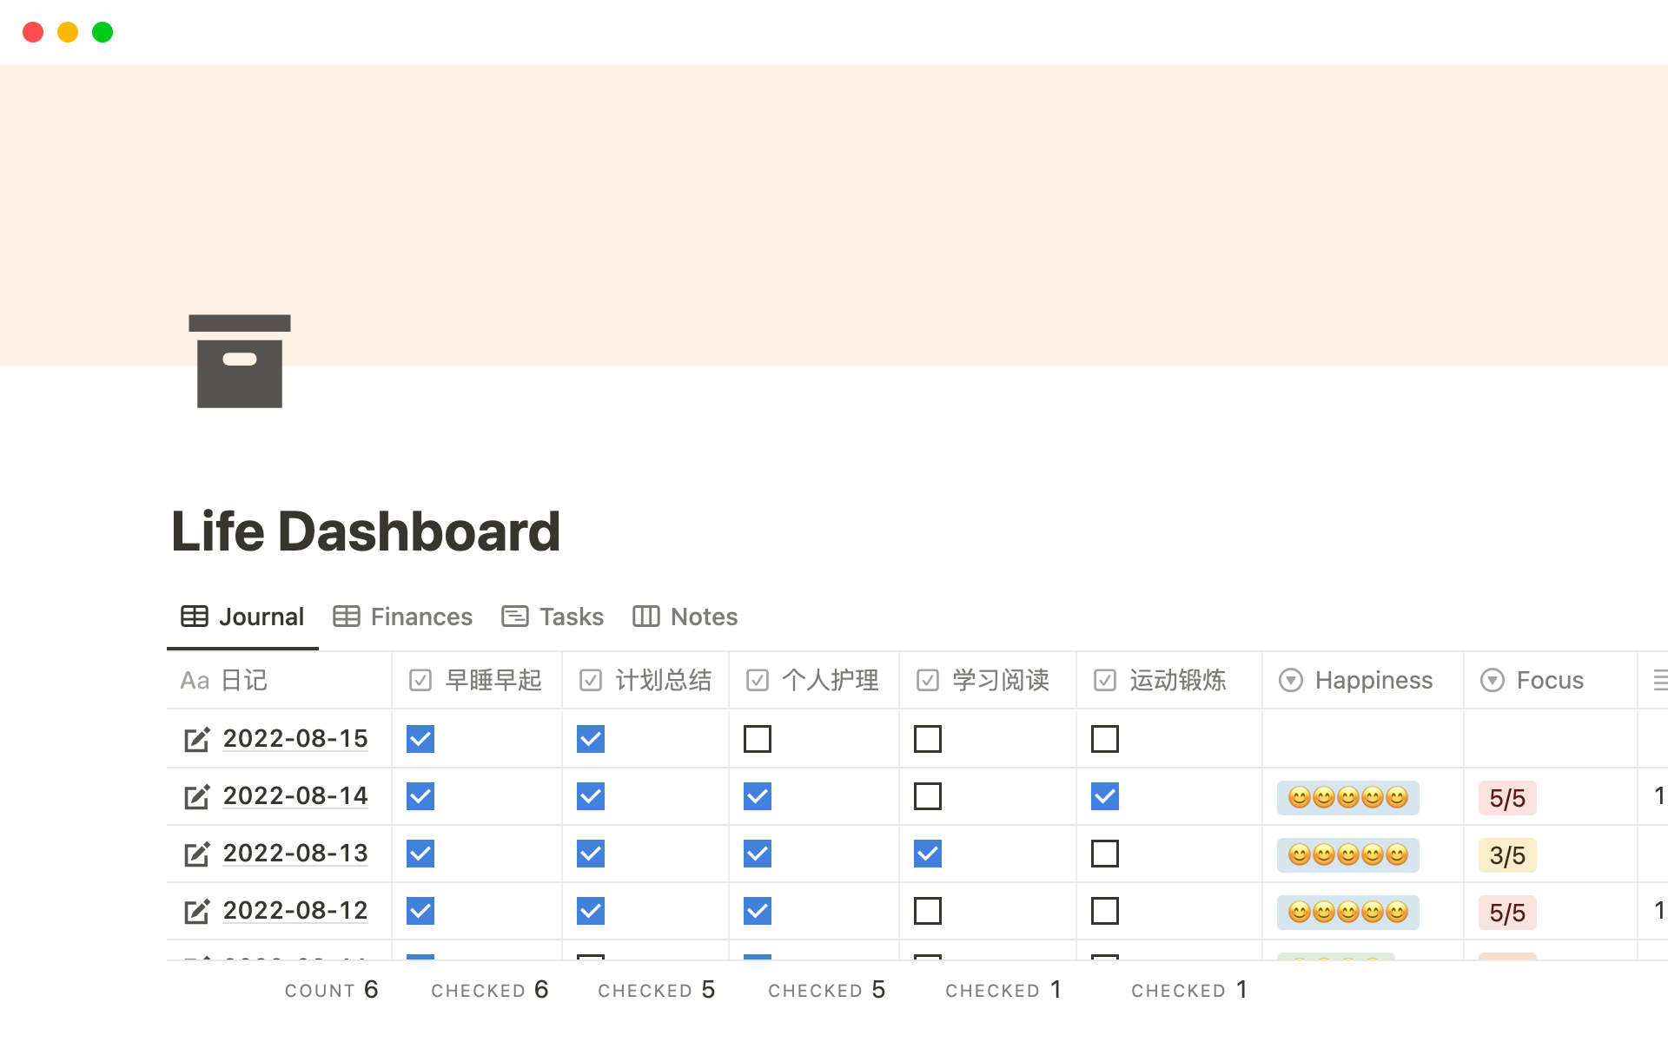Viewport: 1668px width, 1042px height.
Task: Click the edit icon beside 2022-08-15
Action: (197, 739)
